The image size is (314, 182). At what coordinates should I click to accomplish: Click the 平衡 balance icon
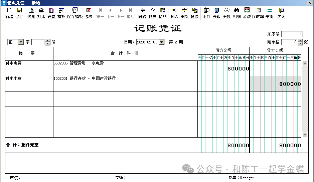(269, 13)
